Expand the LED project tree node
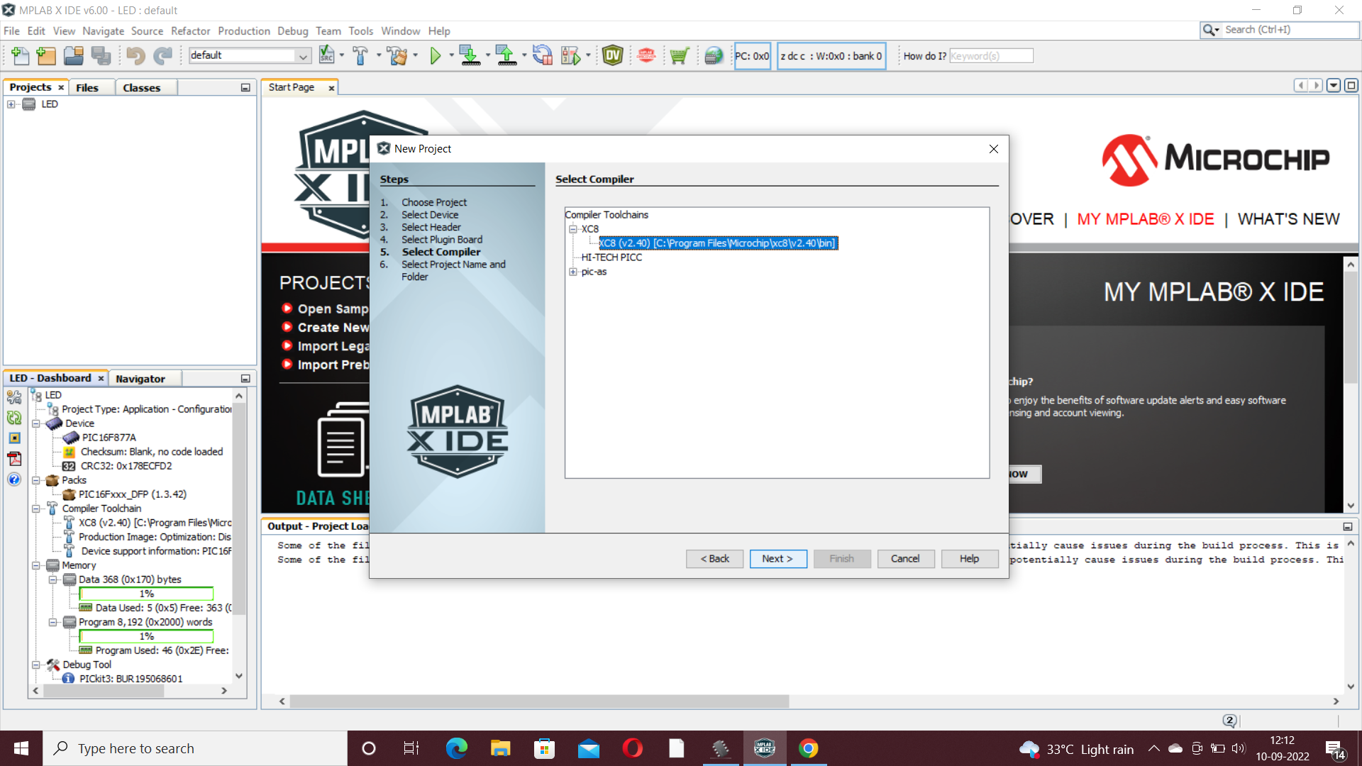This screenshot has width=1362, height=766. tap(11, 104)
